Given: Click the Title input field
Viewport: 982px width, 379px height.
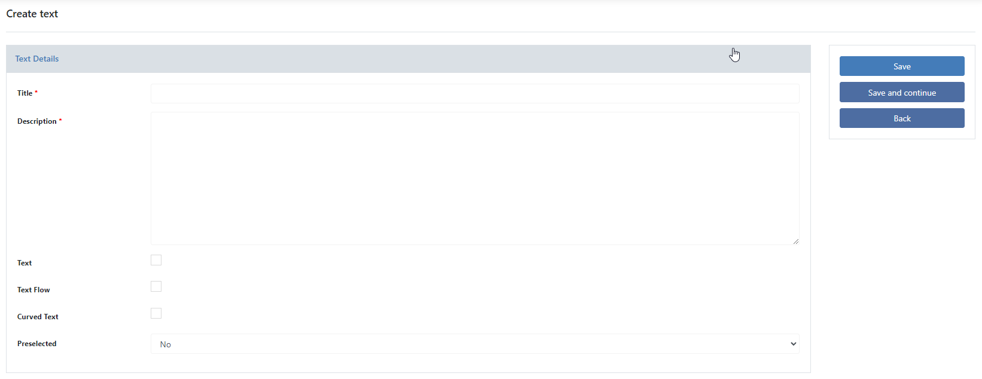Looking at the screenshot, I should [x=475, y=93].
